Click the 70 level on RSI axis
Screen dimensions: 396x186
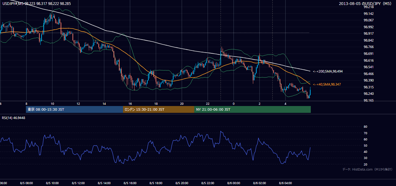365,133
